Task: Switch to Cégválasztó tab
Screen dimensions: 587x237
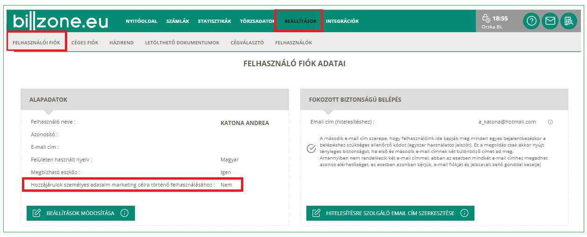Action: [247, 42]
